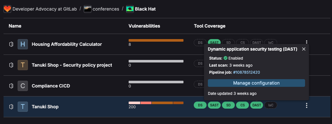Close the DAST details popover
332x124 pixels.
click(304, 49)
